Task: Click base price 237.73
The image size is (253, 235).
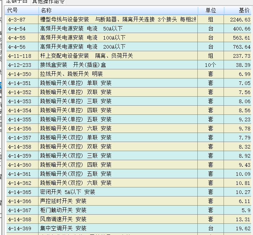Action: tap(241, 56)
